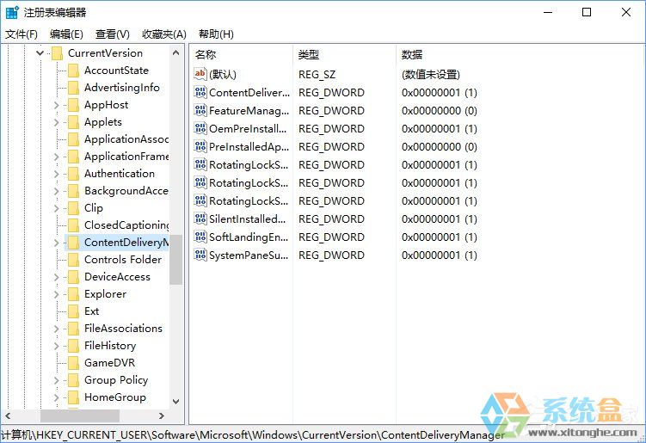
Task: Click the FileHistory folder icon
Action: [73, 346]
